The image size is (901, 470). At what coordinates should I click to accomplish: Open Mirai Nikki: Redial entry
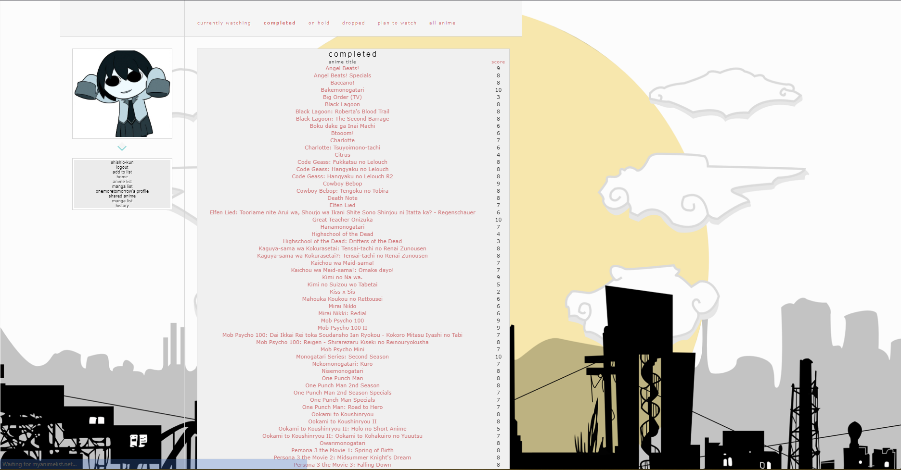[x=342, y=313]
